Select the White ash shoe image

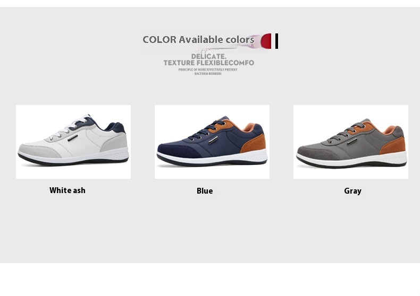(73, 142)
